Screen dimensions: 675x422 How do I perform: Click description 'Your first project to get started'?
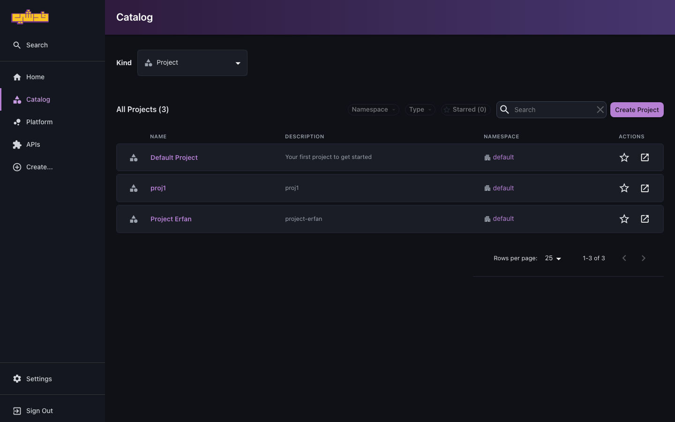coord(328,157)
